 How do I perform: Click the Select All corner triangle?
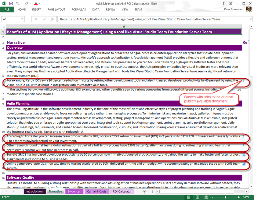pos(3,26)
